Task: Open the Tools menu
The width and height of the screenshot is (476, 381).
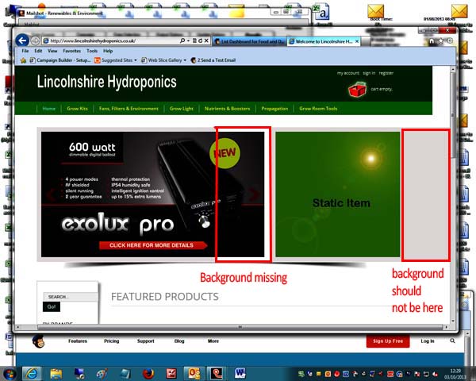Action: point(92,51)
